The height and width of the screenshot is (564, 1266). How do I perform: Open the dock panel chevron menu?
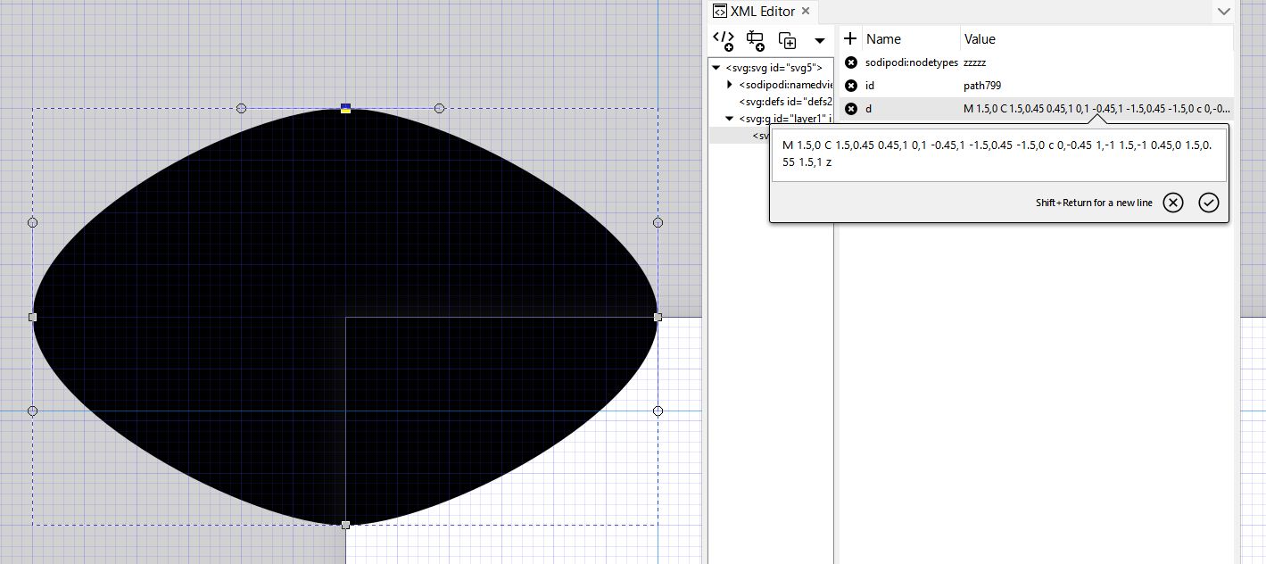click(x=1223, y=12)
